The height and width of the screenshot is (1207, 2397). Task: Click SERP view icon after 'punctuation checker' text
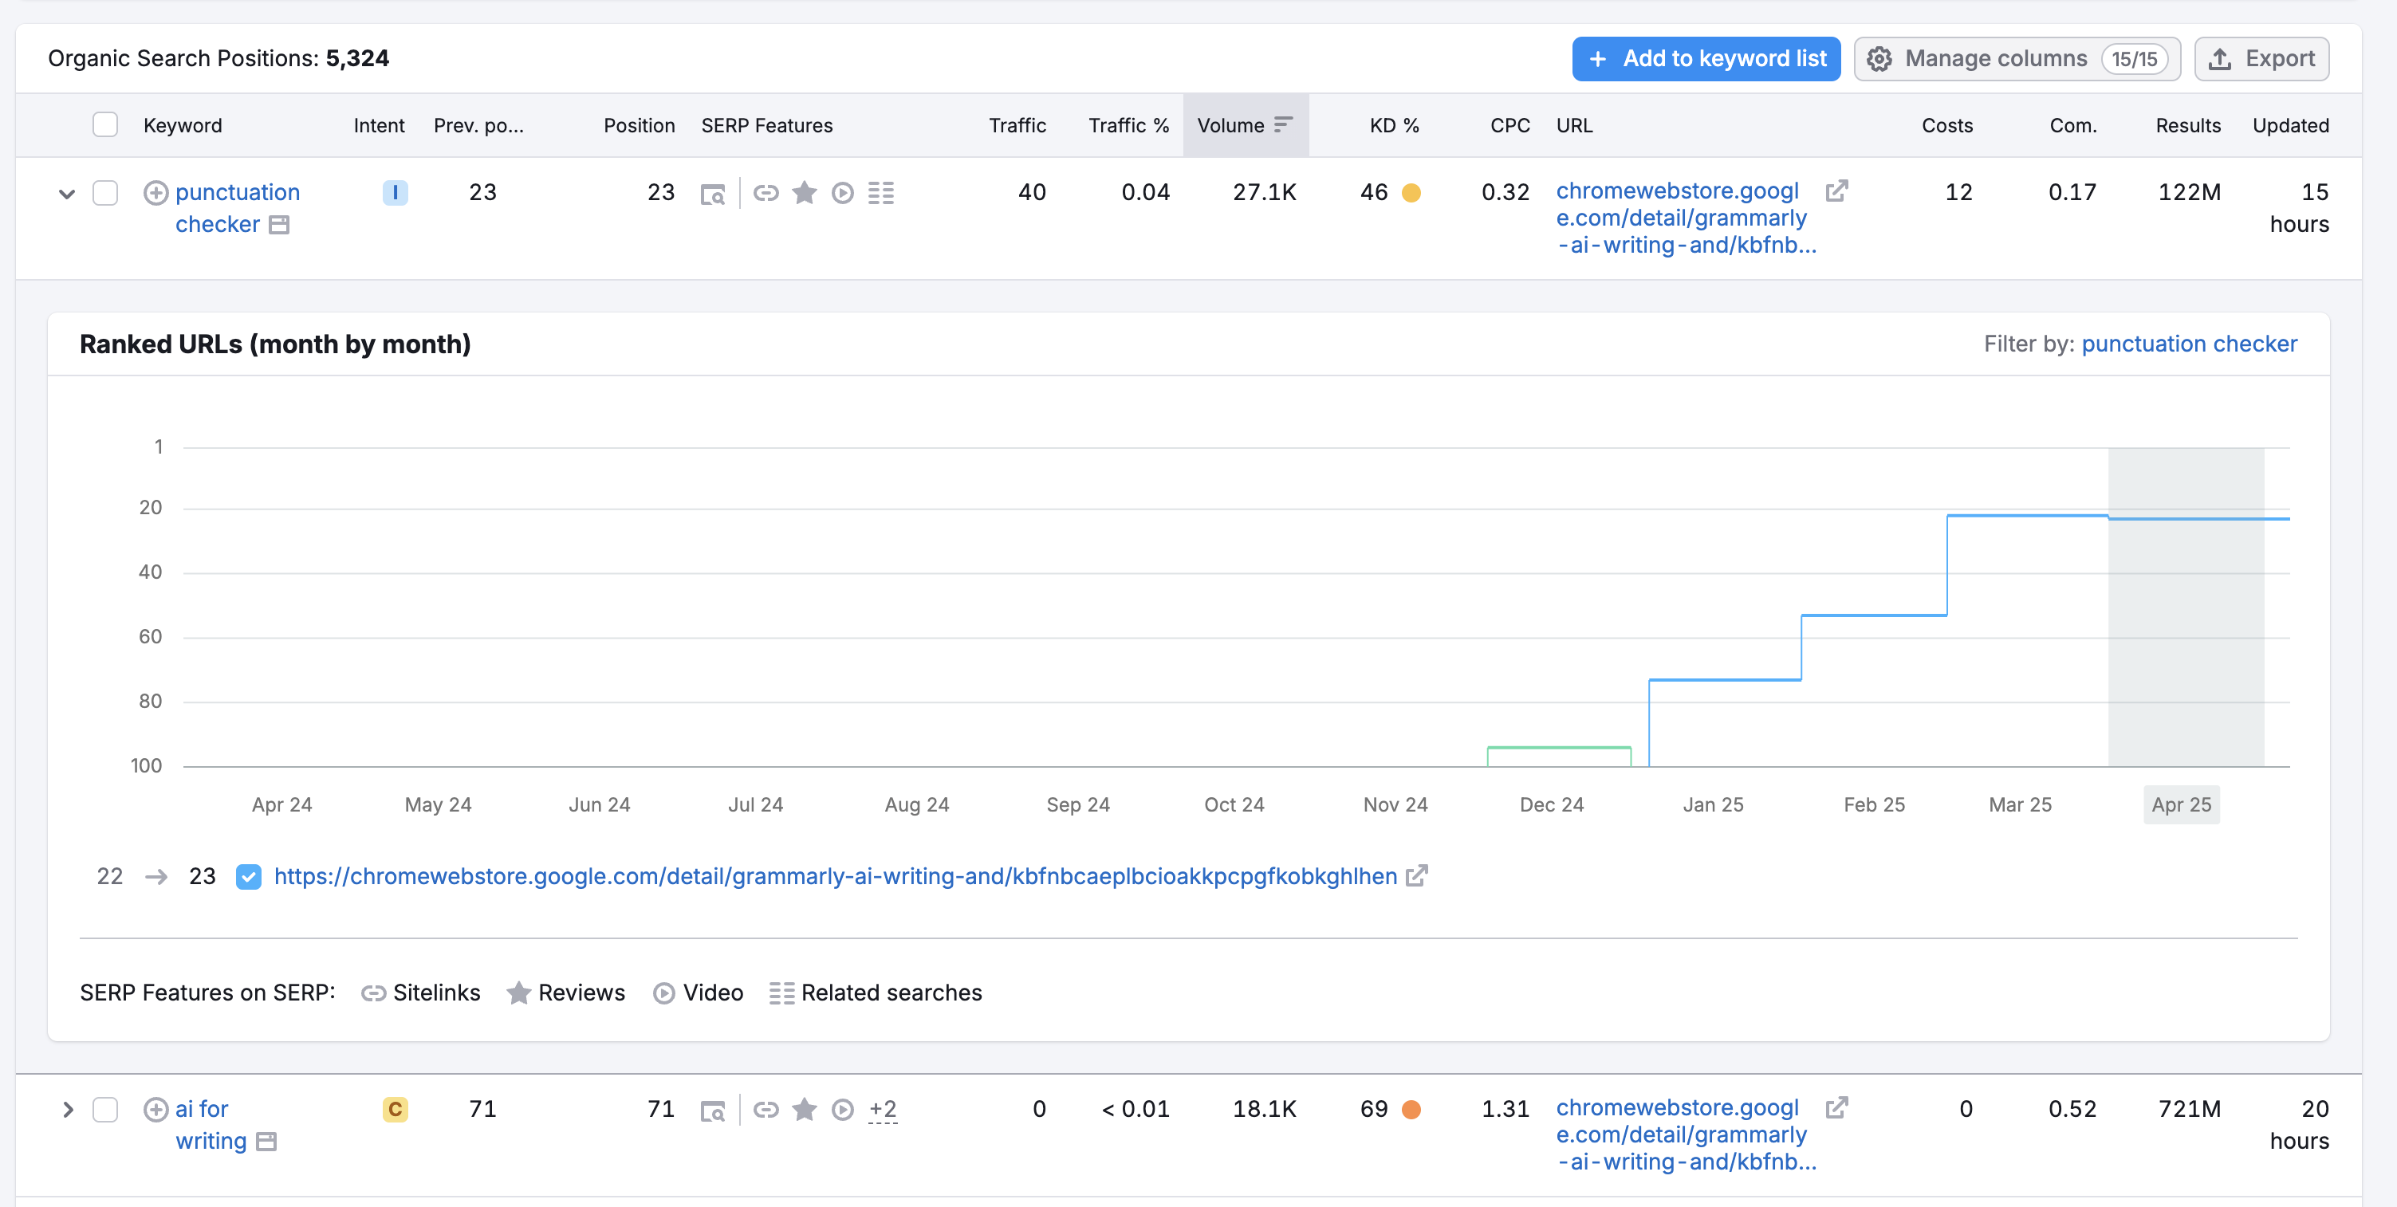pyautogui.click(x=279, y=224)
